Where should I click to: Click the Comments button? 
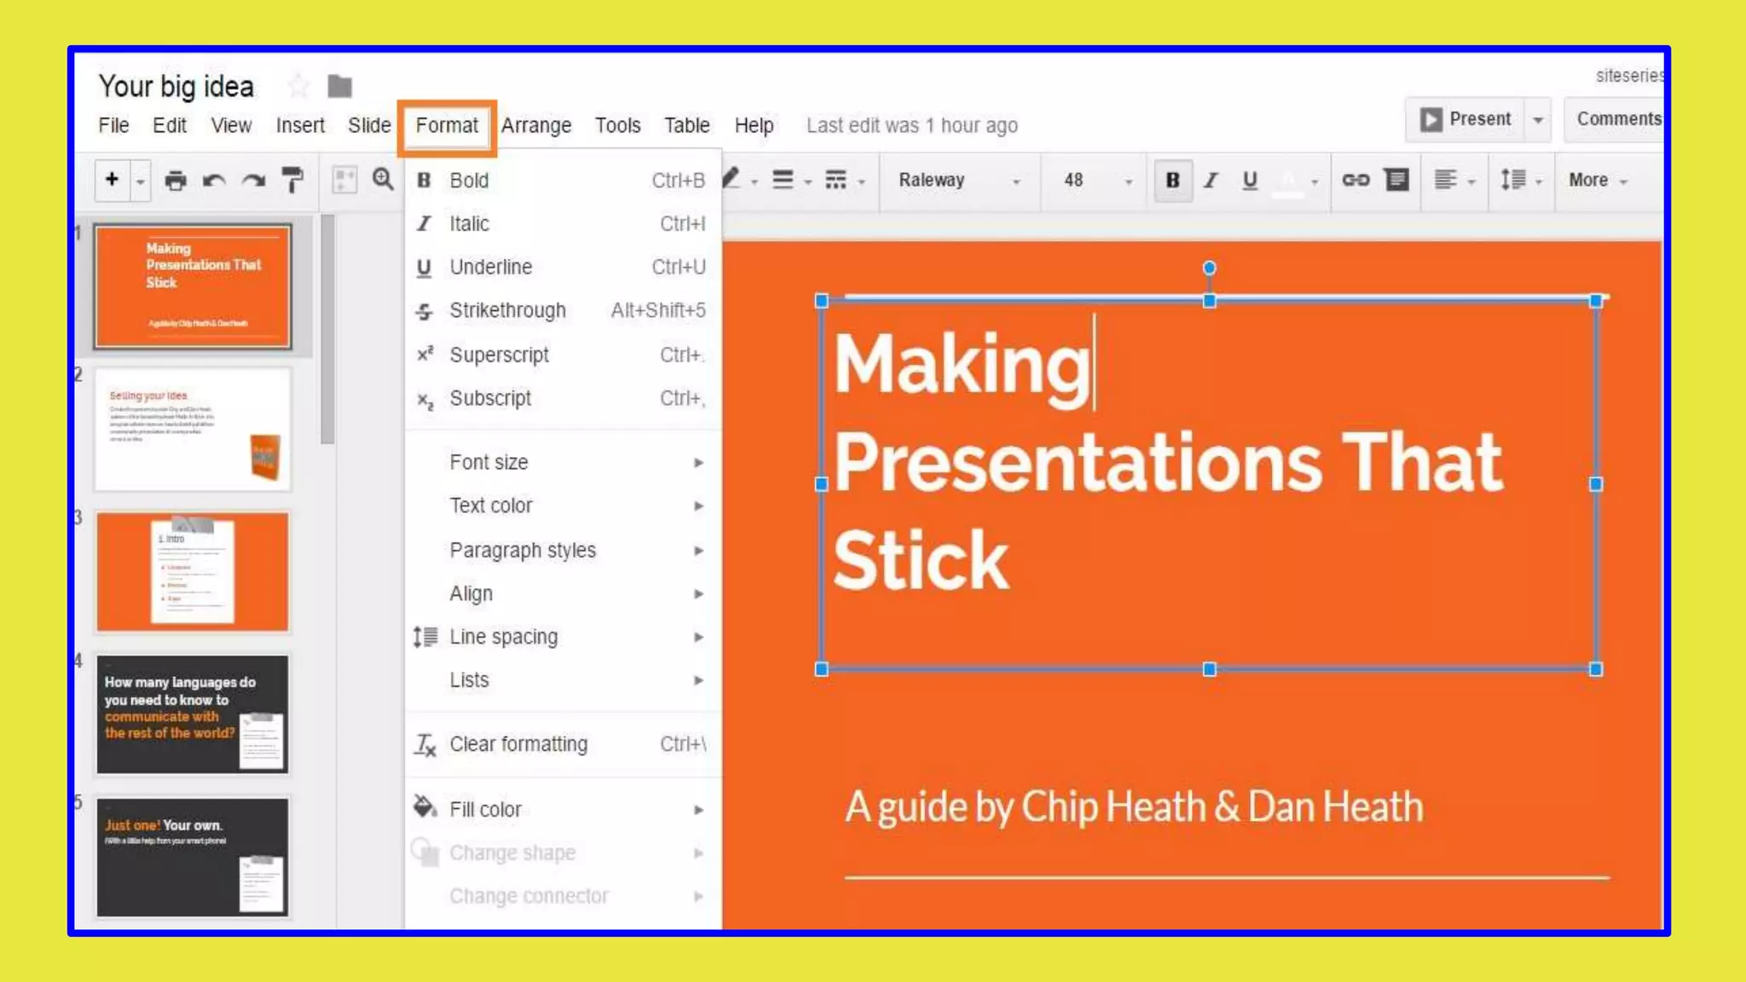tap(1617, 119)
